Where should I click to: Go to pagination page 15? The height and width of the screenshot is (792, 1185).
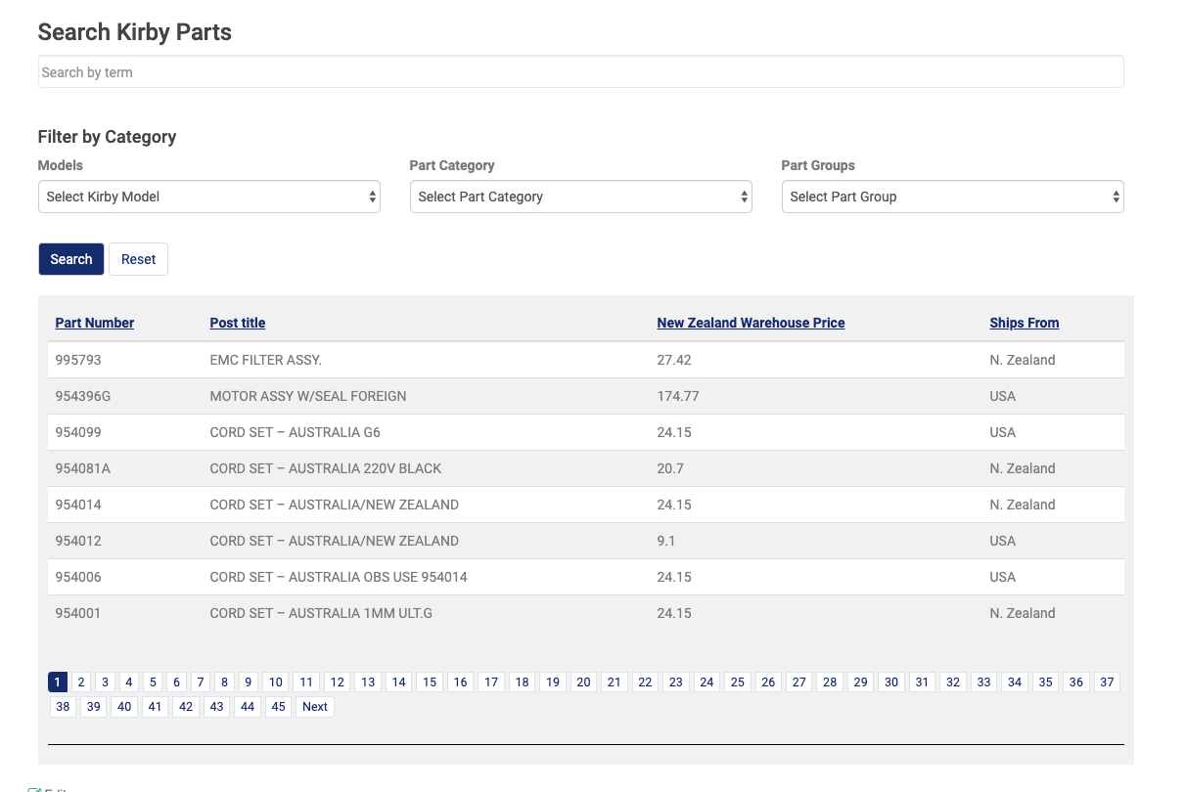point(430,682)
